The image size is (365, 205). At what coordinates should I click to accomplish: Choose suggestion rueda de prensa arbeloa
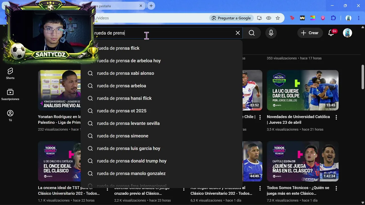pyautogui.click(x=161, y=86)
